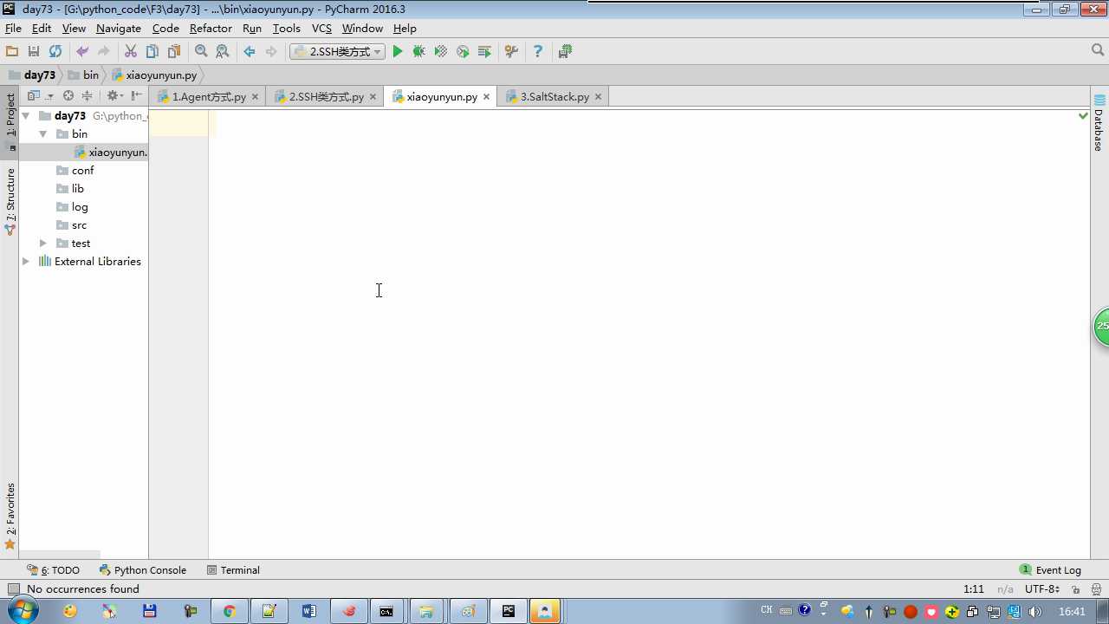Screen dimensions: 1109x624
Task: Toggle tool window buttons at bottom-left corner
Action: pos(13,589)
